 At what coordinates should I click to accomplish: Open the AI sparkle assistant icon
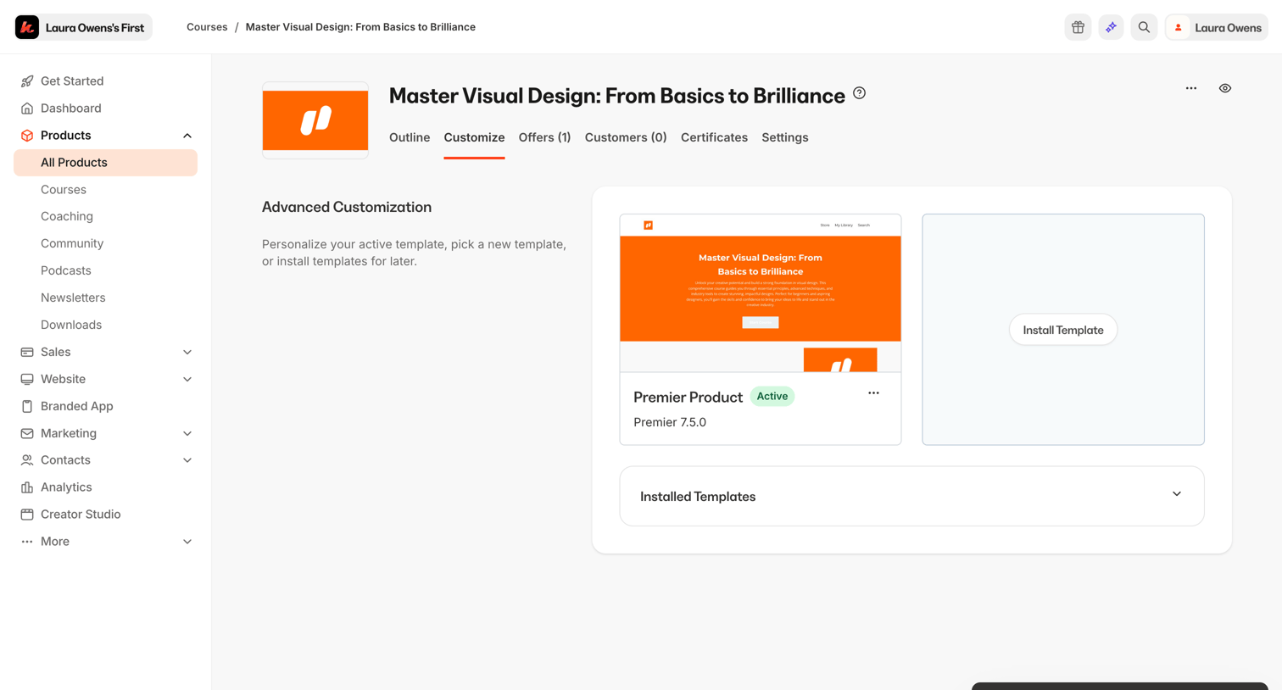pyautogui.click(x=1111, y=27)
